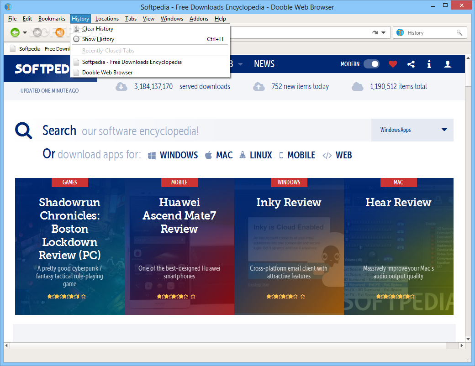Click the user account icon
The height and width of the screenshot is (366, 475).
click(x=448, y=64)
